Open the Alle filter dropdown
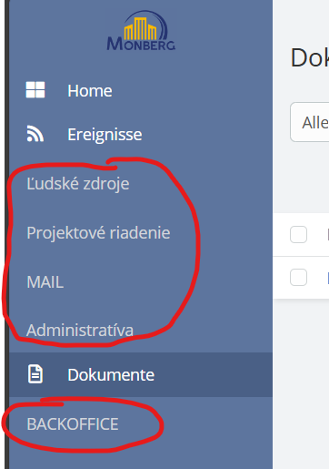This screenshot has height=469, width=329. 310,122
